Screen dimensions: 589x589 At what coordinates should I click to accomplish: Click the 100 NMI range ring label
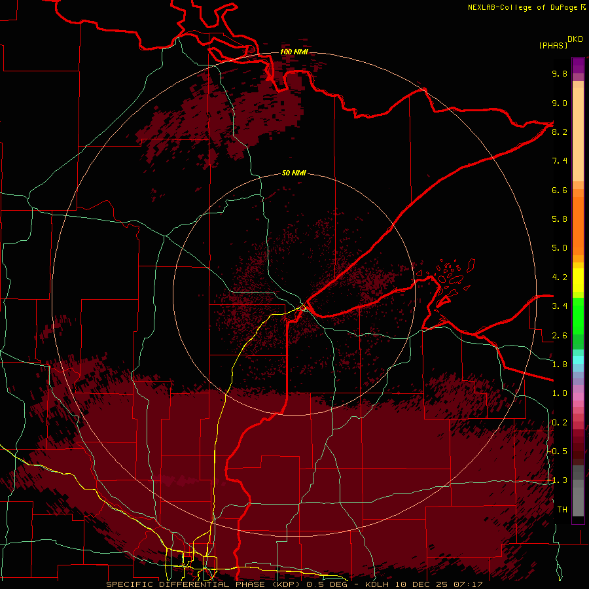(x=294, y=52)
